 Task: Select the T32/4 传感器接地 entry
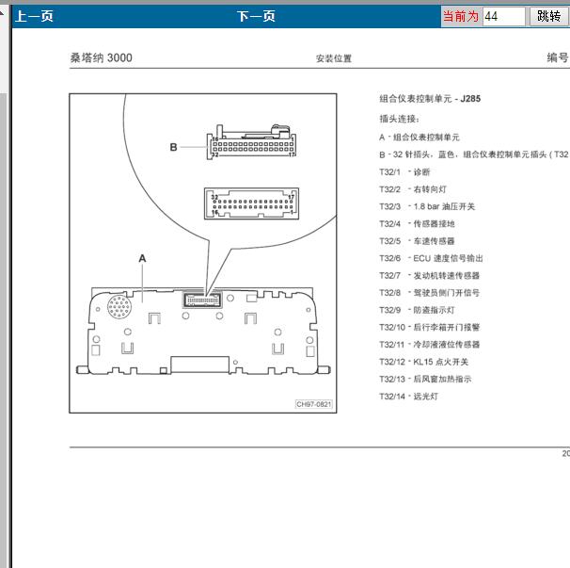coord(417,223)
